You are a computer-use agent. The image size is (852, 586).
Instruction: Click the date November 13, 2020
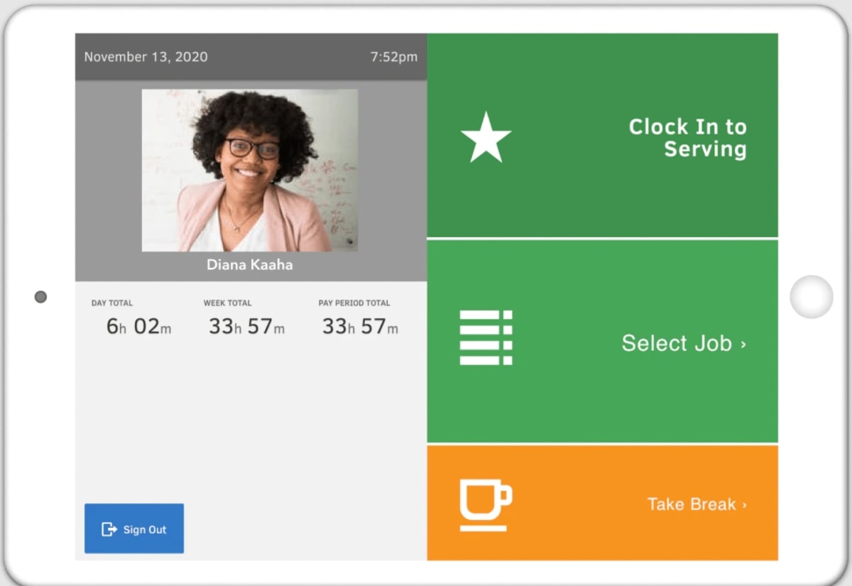pos(146,57)
